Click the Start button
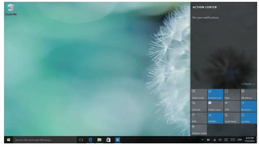 click(x=8, y=140)
